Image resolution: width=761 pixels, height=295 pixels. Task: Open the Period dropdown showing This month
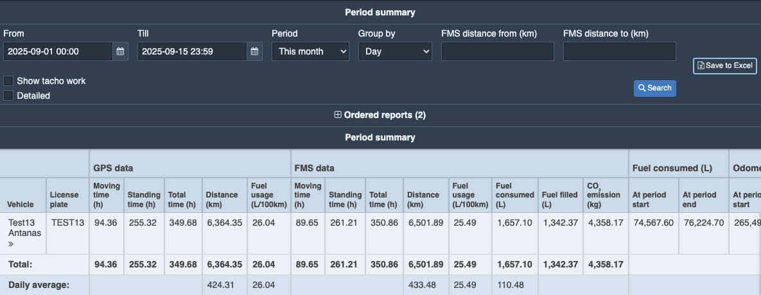pyautogui.click(x=310, y=51)
